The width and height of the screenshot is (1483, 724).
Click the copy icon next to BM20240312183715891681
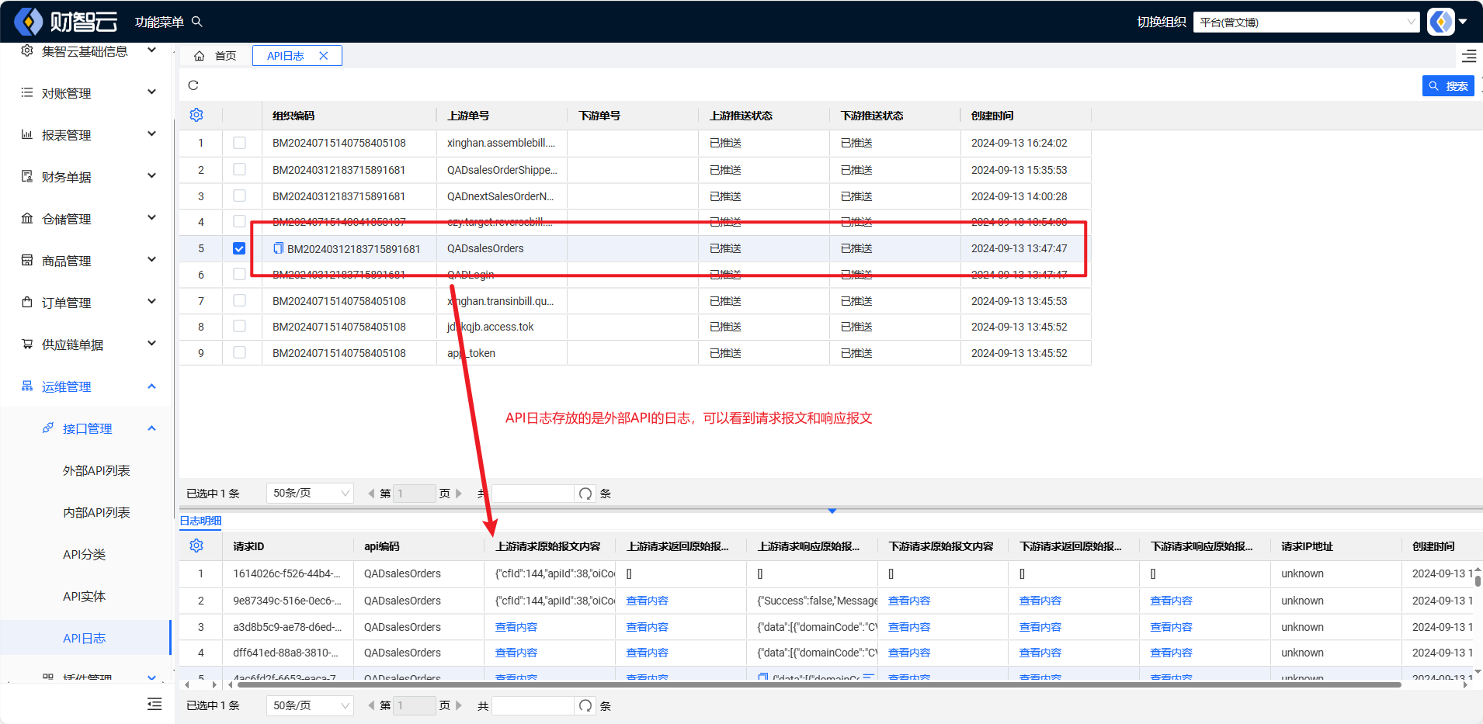(278, 248)
